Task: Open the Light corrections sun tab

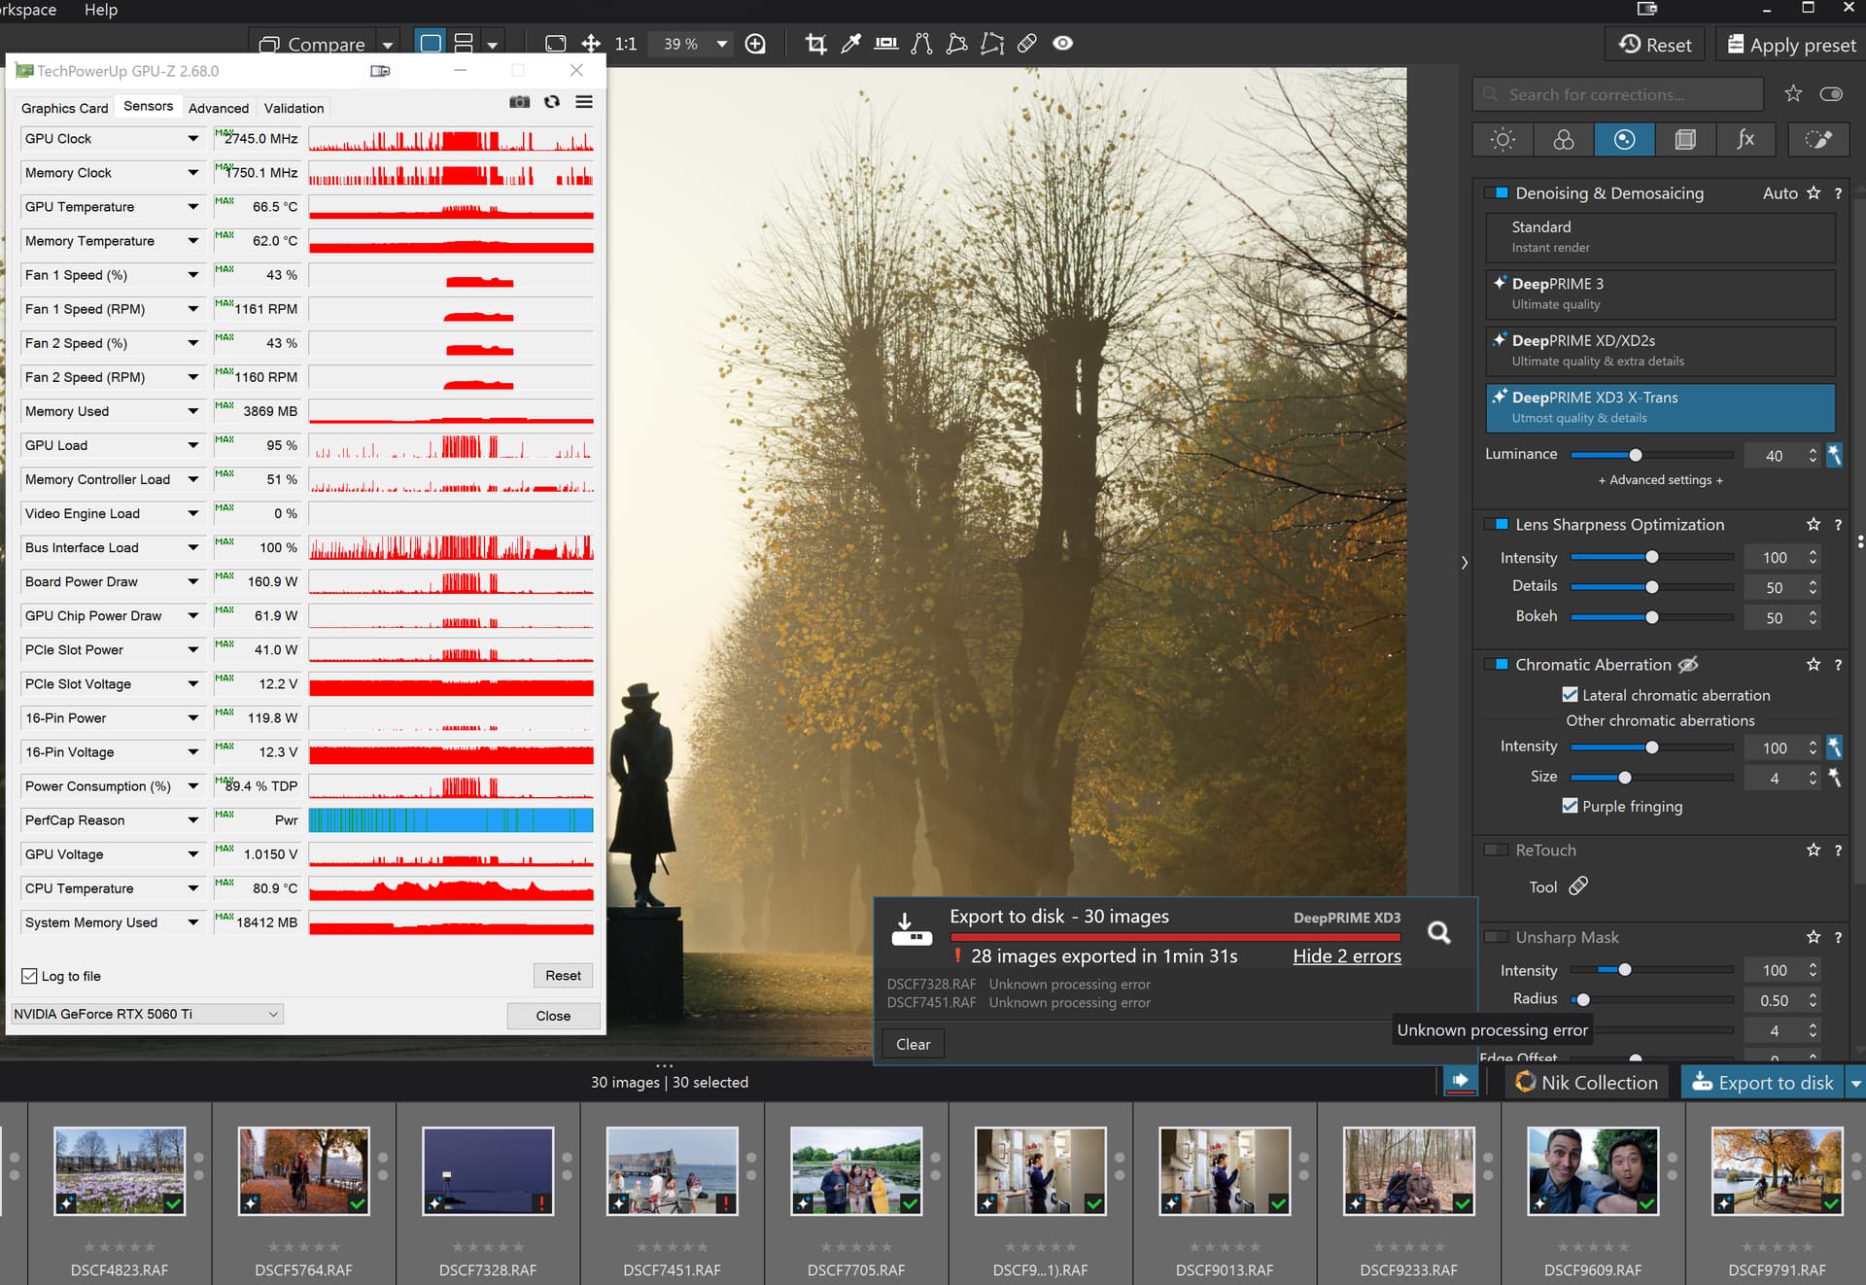Action: 1503,140
